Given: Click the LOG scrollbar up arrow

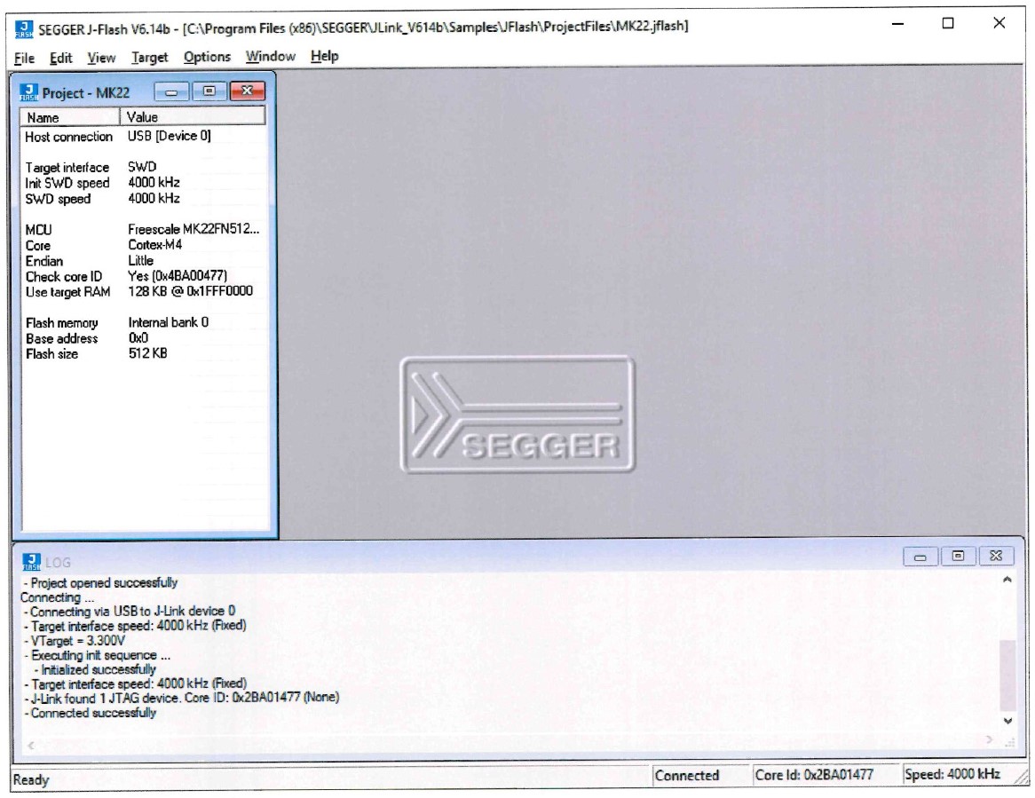Looking at the screenshot, I should coord(1007,581).
